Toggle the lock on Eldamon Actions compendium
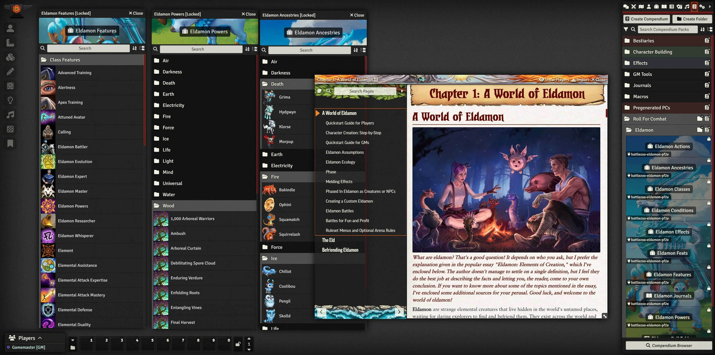Screen dimensions: 715x355 709,139
